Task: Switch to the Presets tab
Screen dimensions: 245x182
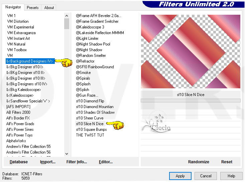Action: (33, 7)
